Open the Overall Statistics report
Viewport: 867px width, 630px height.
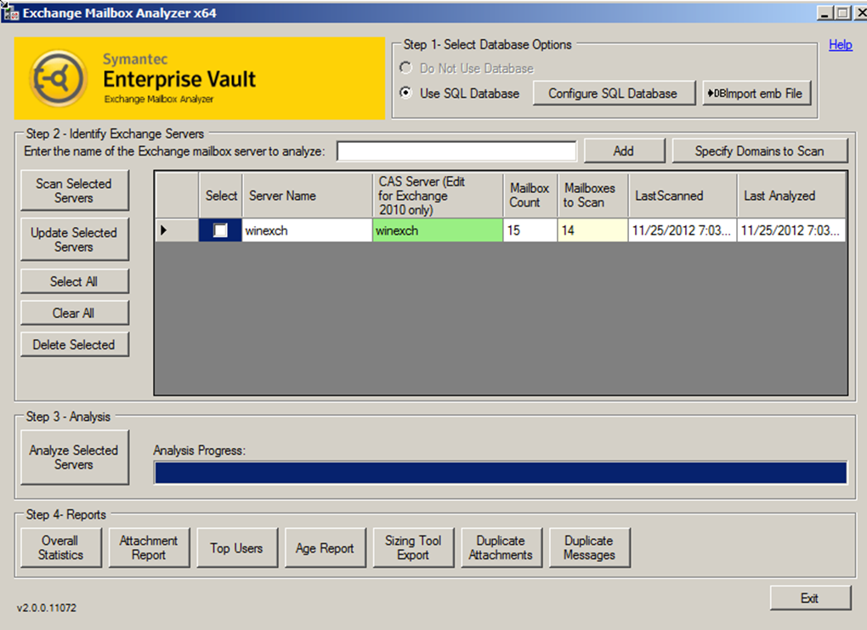pos(61,548)
